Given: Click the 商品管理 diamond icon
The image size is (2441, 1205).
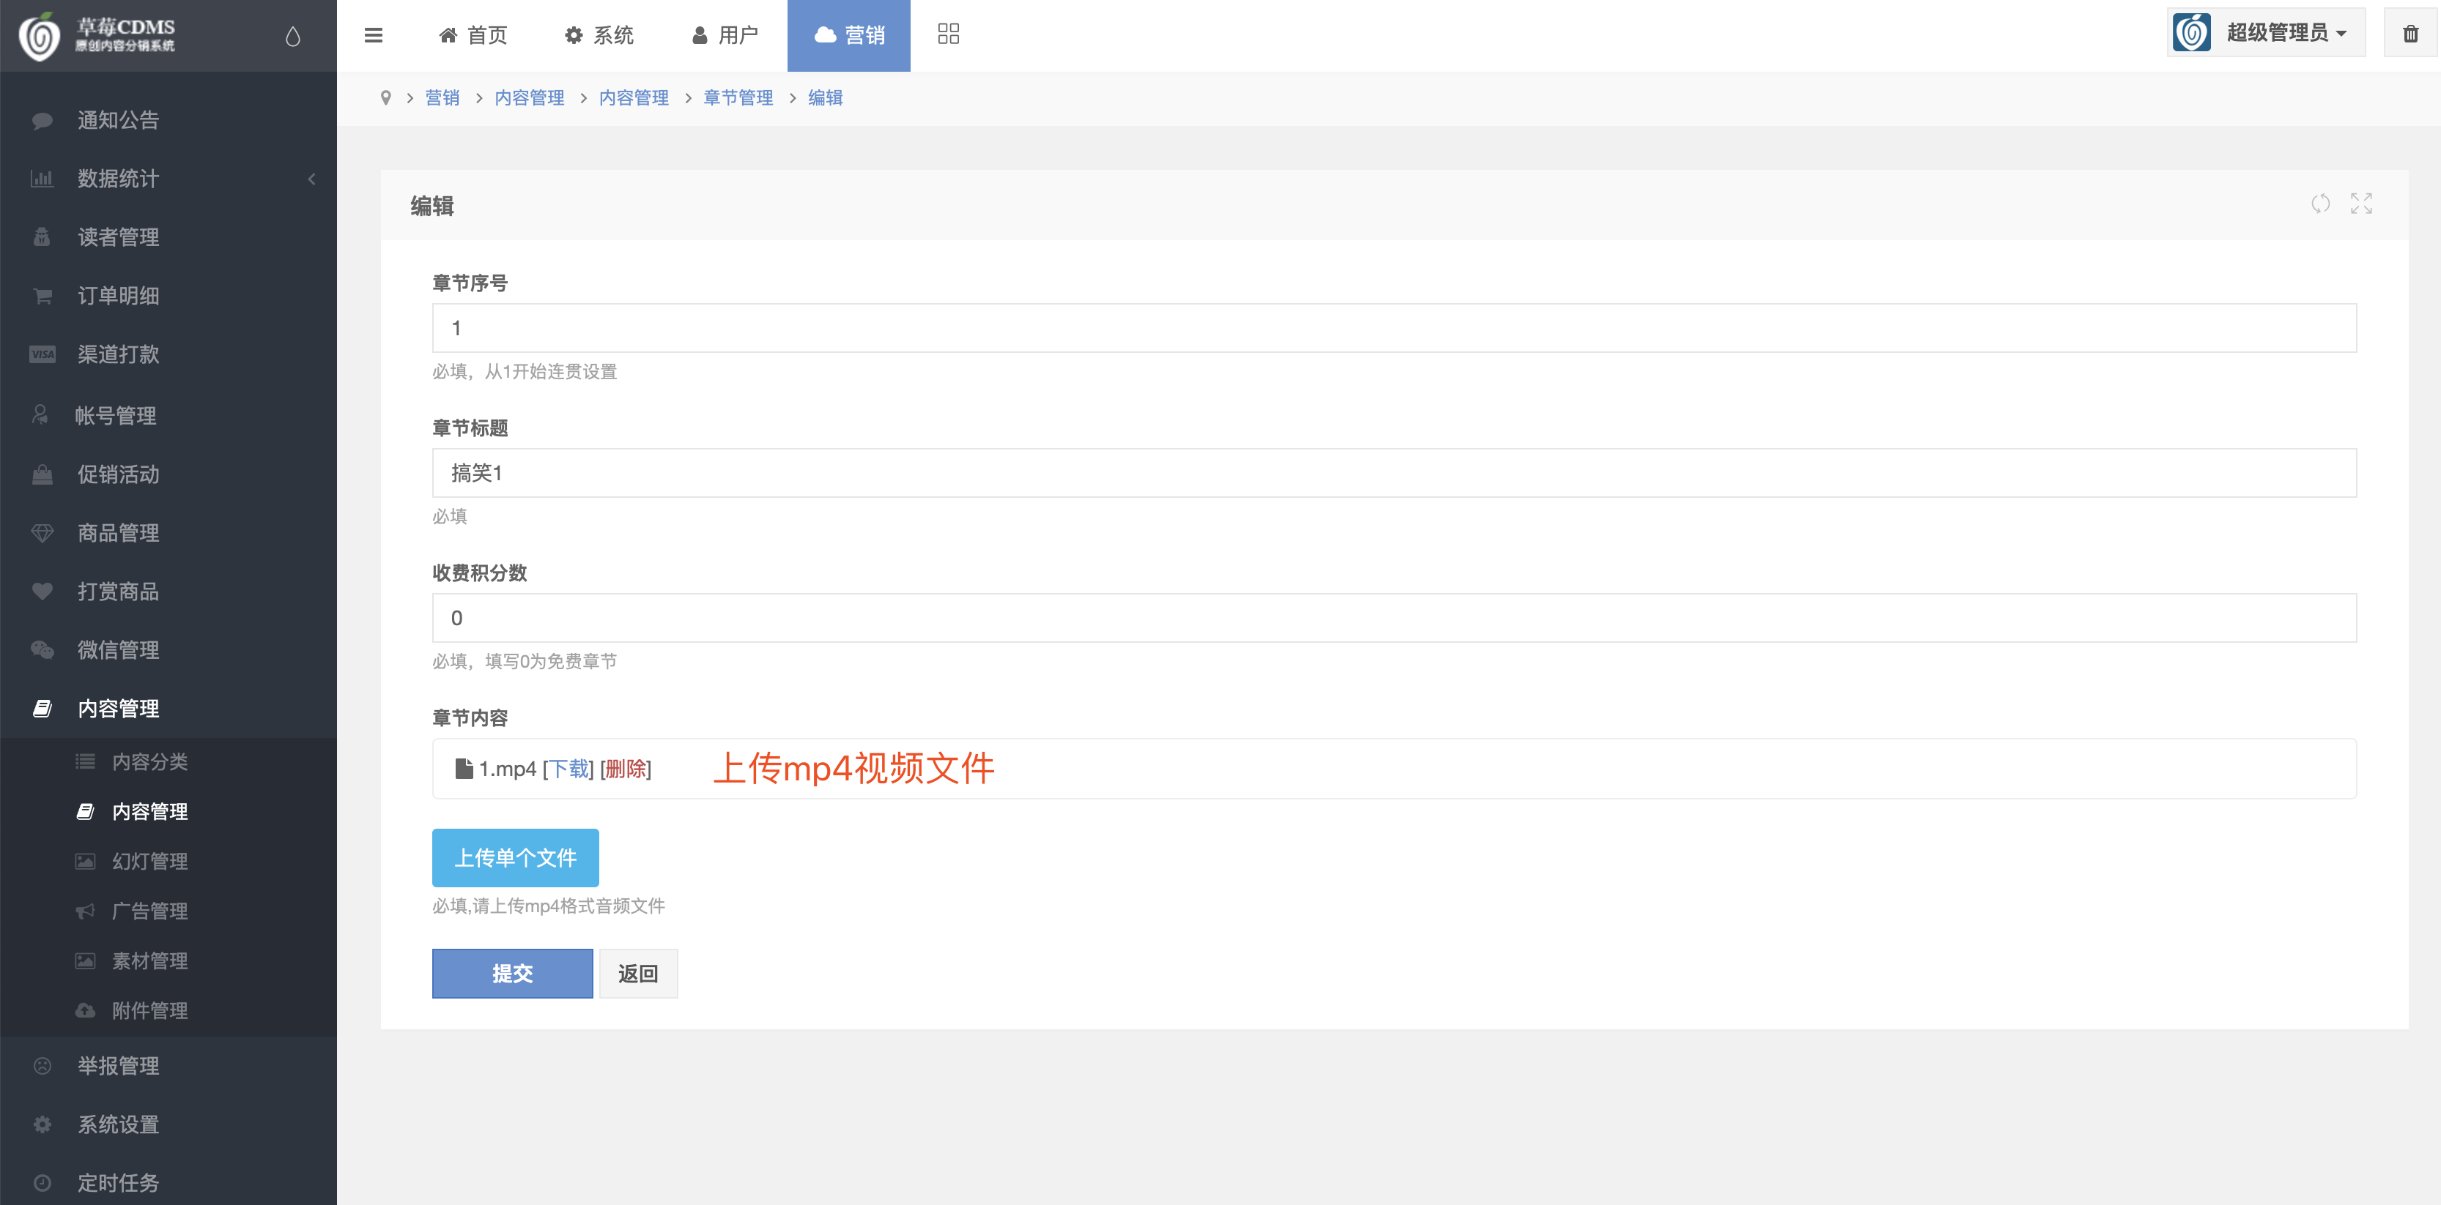Looking at the screenshot, I should point(42,533).
